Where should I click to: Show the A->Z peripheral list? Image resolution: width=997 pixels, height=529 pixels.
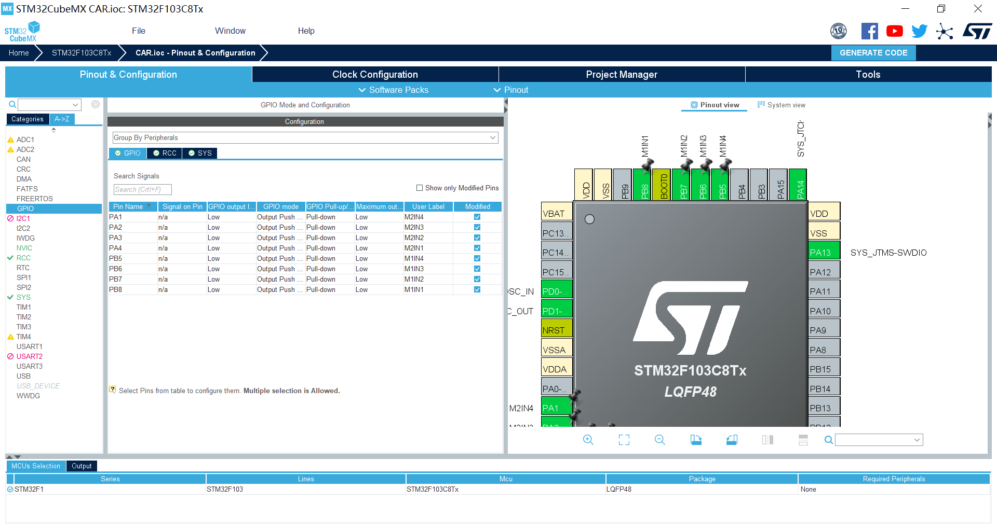point(62,119)
